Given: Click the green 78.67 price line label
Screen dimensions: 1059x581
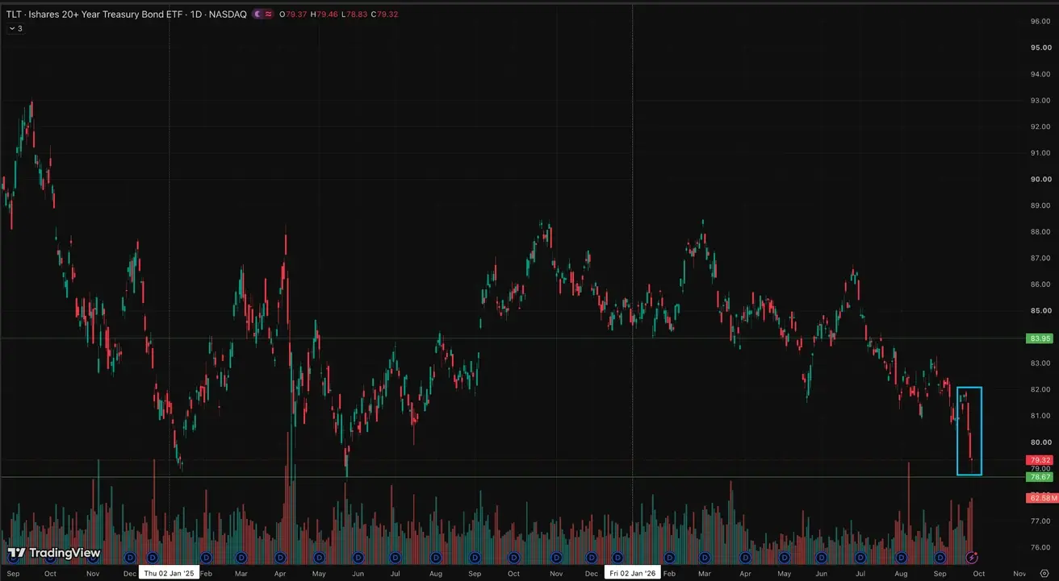Looking at the screenshot, I should click(1039, 477).
